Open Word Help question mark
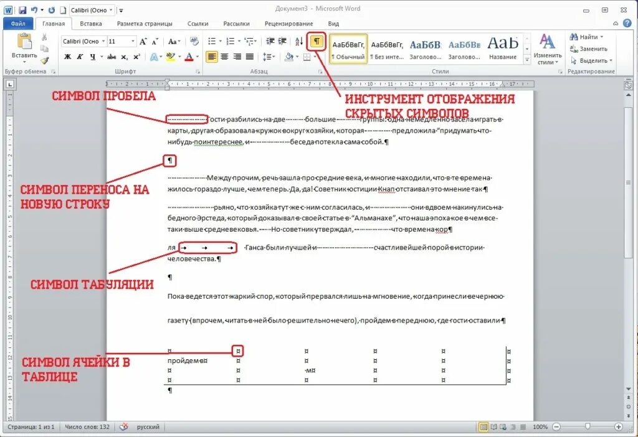This screenshot has width=638, height=437. pos(627,23)
